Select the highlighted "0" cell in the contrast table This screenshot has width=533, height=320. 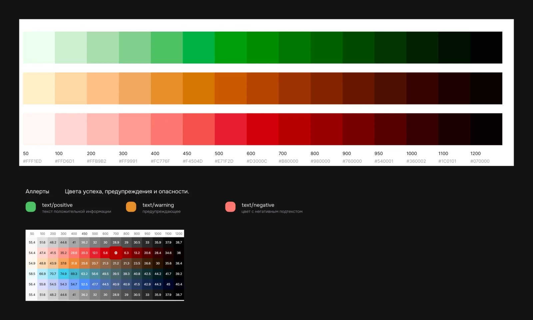(x=116, y=253)
